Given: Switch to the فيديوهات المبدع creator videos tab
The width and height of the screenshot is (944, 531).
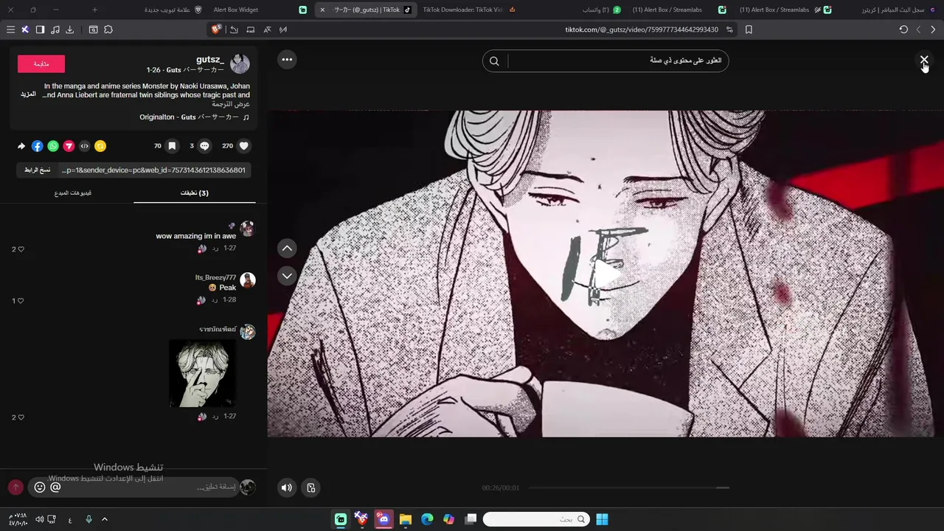Looking at the screenshot, I should (73, 193).
